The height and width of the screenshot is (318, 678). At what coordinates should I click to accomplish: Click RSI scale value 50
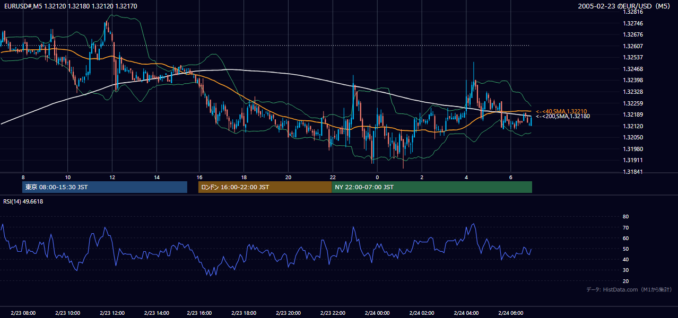tap(625, 249)
